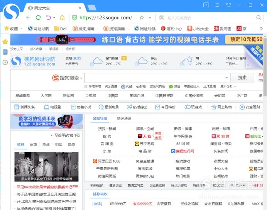This screenshot has width=267, height=210.
Task: Open sidebar history clock icon
Action: (5, 62)
